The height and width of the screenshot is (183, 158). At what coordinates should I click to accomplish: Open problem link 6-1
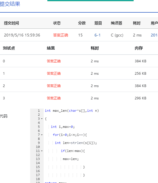tap(97, 35)
